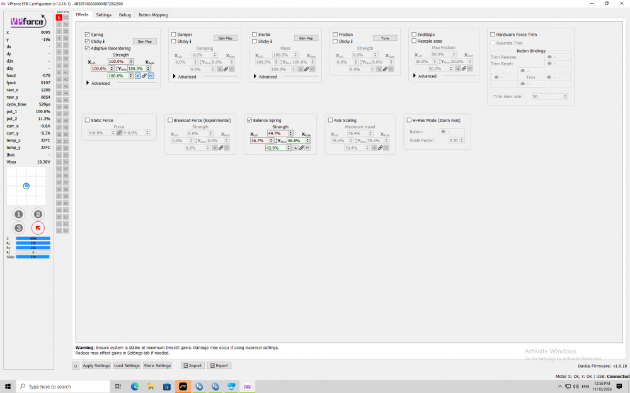Enable the Damper effect checkbox

coord(173,33)
